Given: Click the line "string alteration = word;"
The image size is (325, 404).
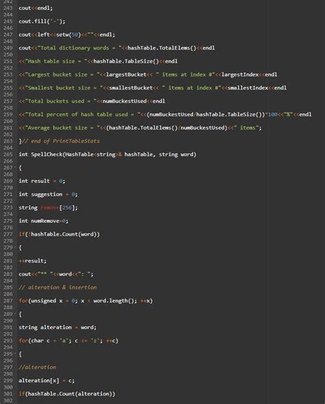Looking at the screenshot, I should [x=58, y=328].
